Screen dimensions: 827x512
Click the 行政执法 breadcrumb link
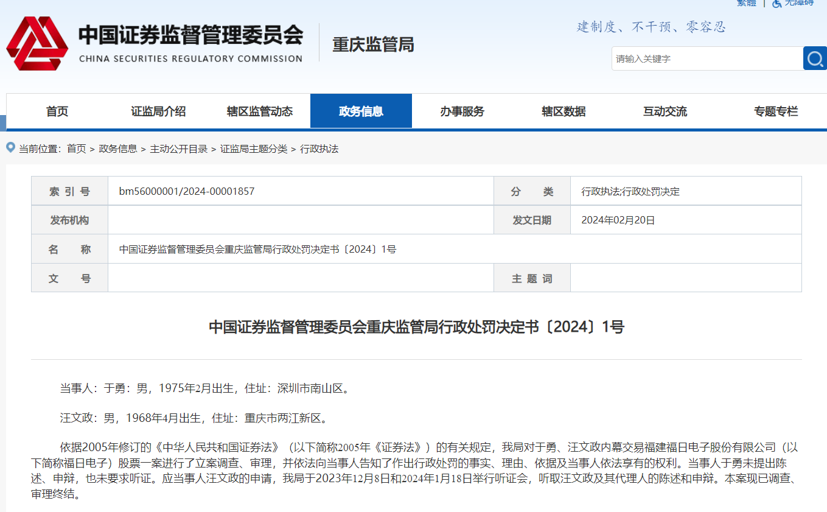point(319,149)
